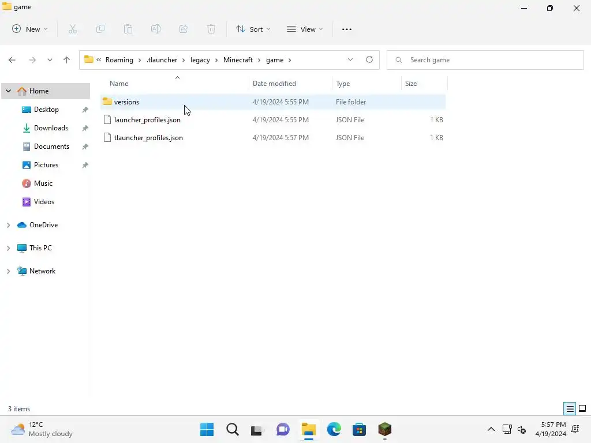Open the Sort dropdown menu
Screen dimensions: 591x443
pos(253,29)
